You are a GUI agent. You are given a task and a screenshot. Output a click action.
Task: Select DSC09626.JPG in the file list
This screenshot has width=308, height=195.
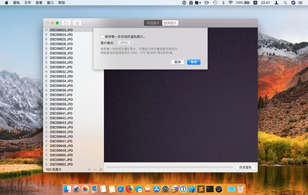(73, 44)
